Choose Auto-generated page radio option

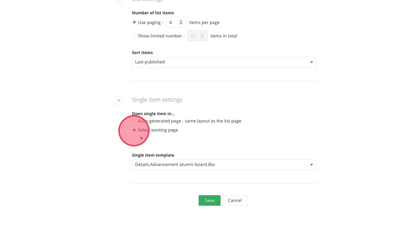point(134,121)
